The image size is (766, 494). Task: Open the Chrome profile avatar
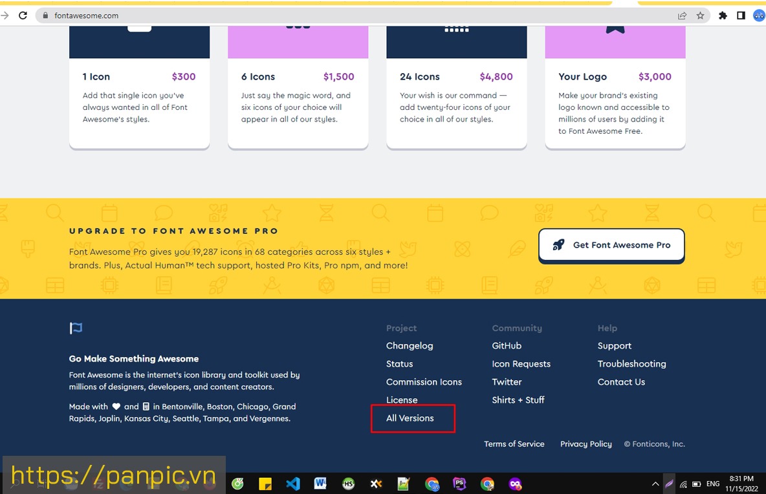[759, 16]
